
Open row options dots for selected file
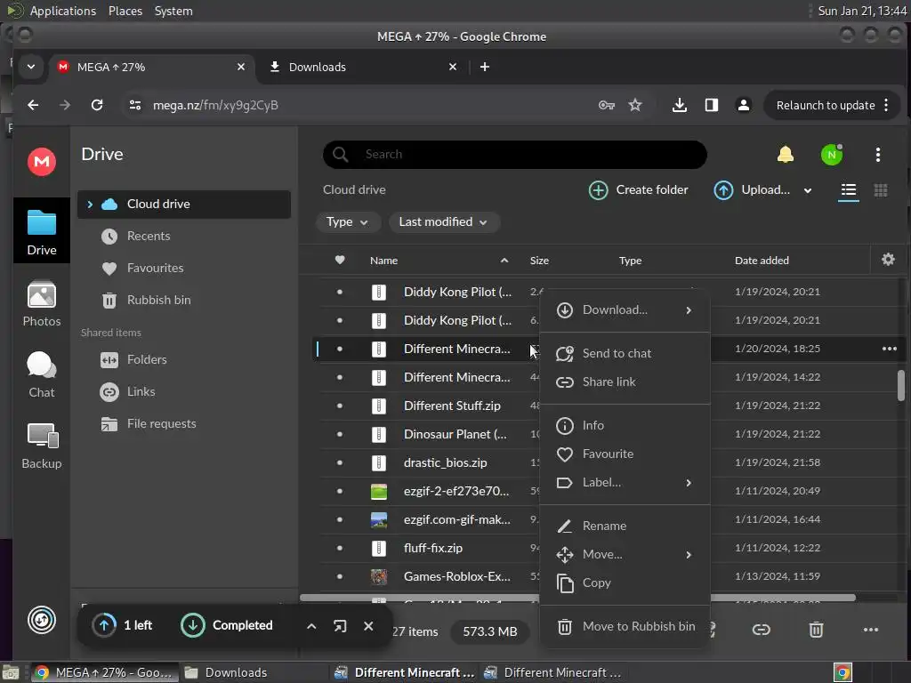889,349
